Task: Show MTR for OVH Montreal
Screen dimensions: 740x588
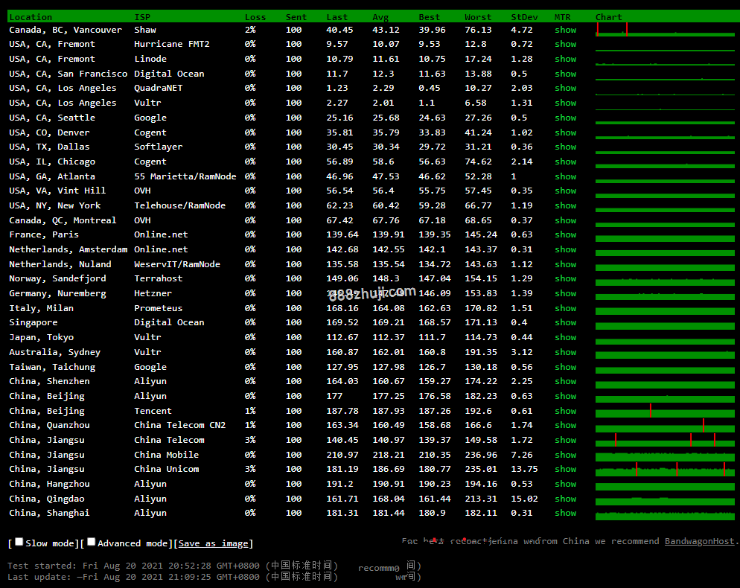Action: click(x=565, y=220)
